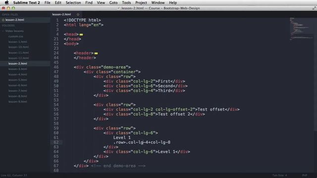Click the body tag on line 22
This screenshot has height=178, width=317.
click(71, 44)
